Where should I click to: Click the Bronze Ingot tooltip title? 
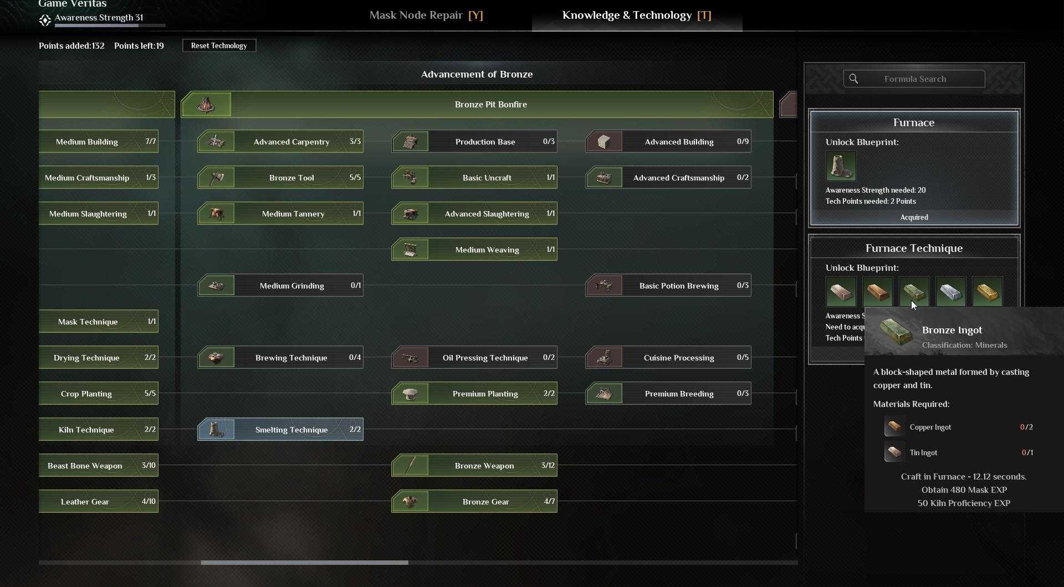tap(952, 330)
